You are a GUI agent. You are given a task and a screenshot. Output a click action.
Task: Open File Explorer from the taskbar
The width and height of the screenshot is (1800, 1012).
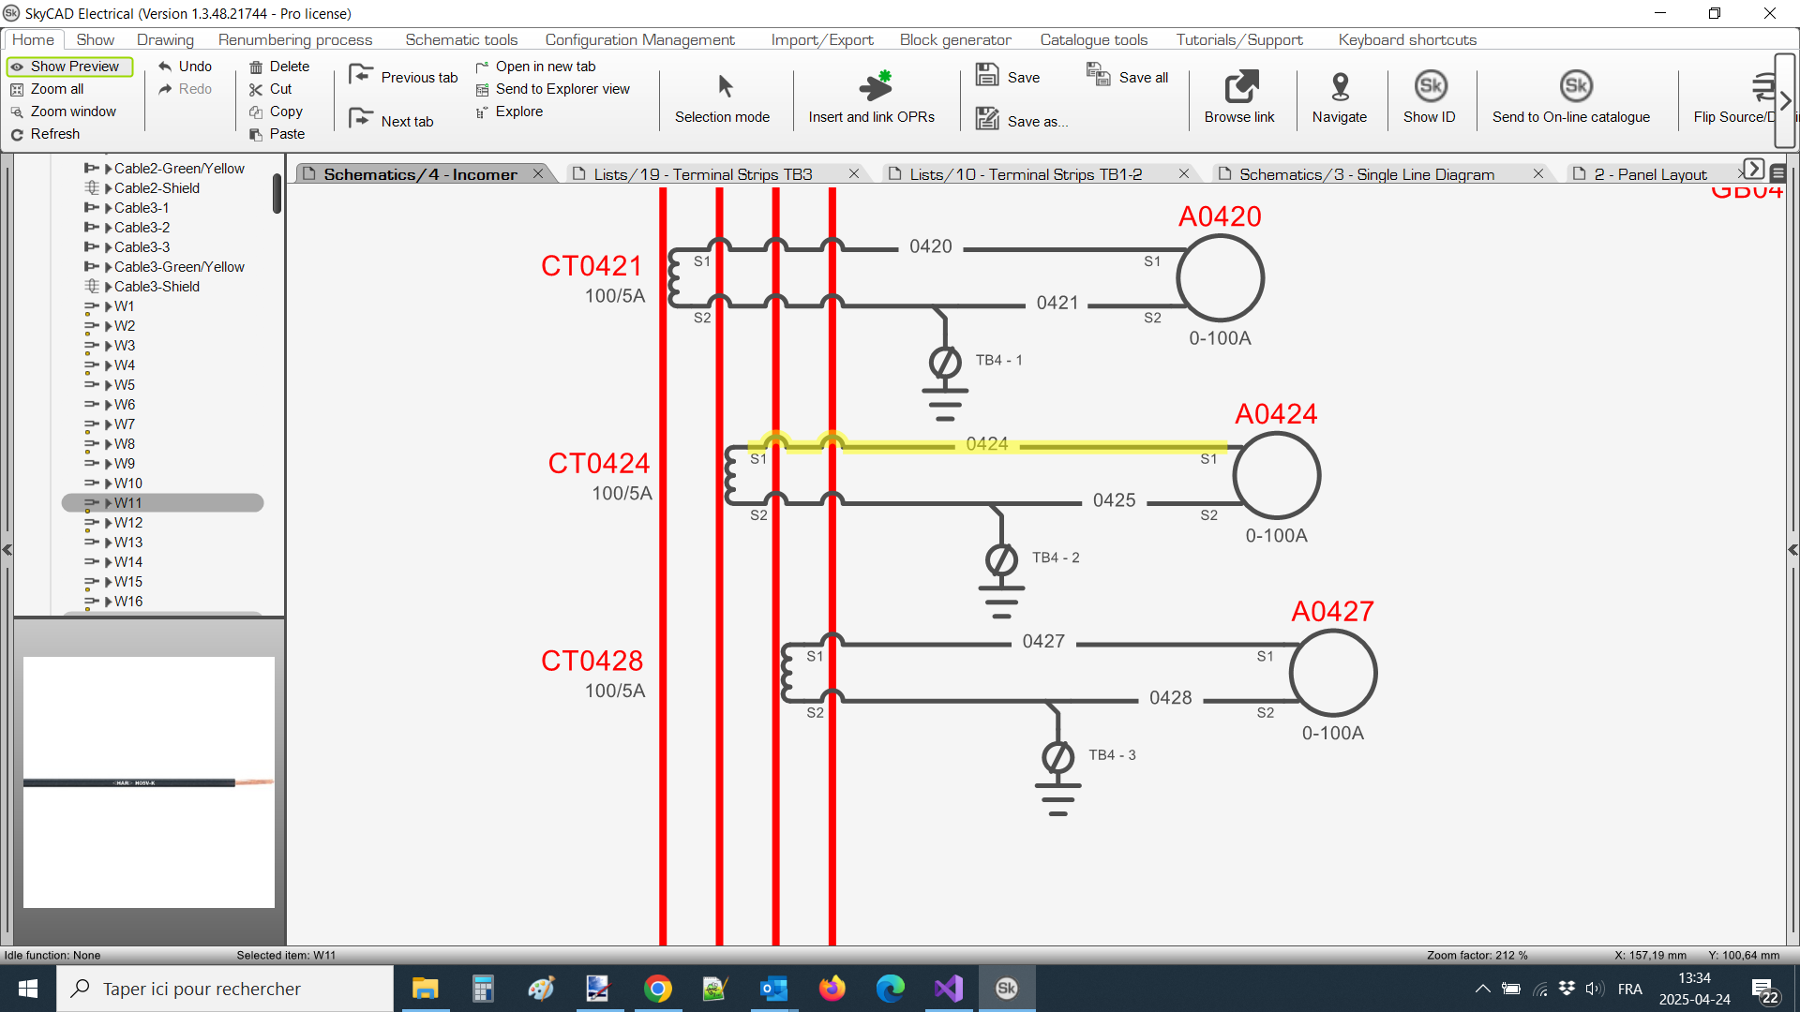(426, 989)
